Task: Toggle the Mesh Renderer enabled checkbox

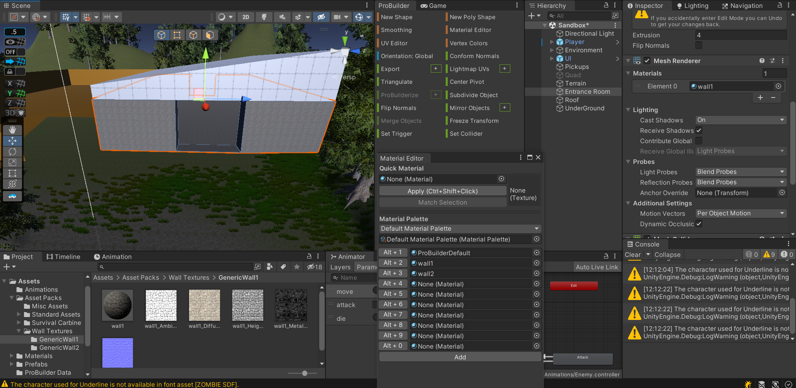Action: tap(647, 61)
